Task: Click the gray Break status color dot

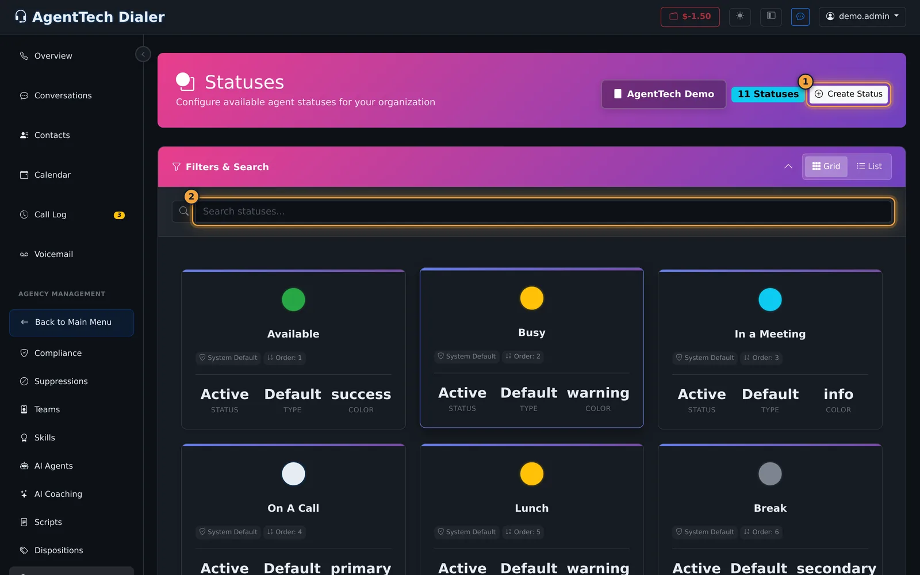Action: click(770, 474)
